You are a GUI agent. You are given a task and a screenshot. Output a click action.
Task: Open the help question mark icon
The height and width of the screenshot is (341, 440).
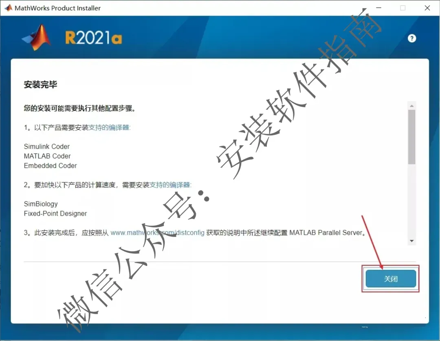tap(411, 38)
